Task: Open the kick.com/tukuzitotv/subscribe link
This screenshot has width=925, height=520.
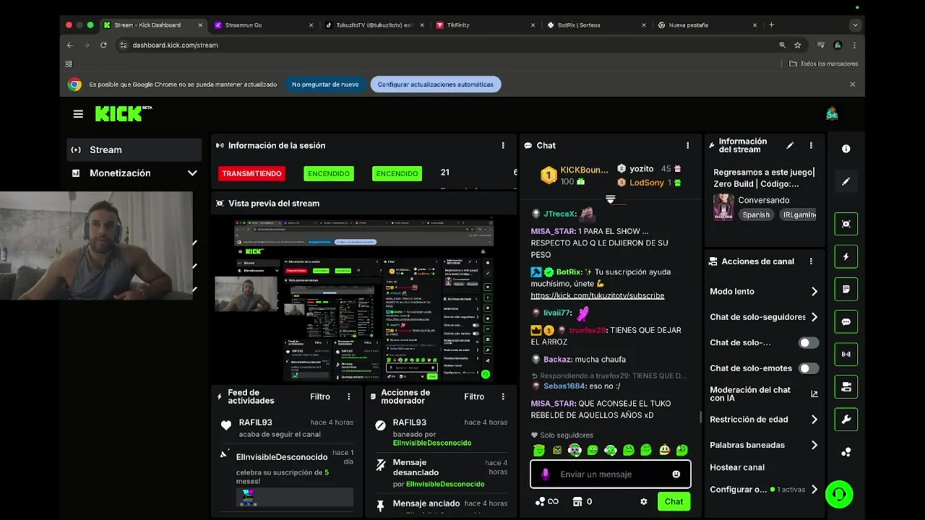Action: coord(598,295)
